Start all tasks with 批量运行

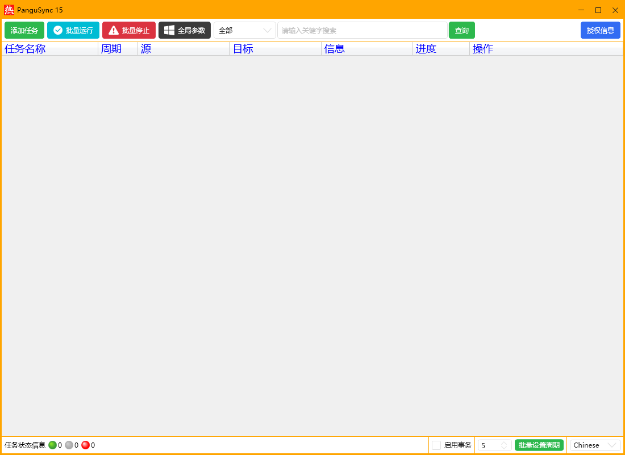[73, 30]
